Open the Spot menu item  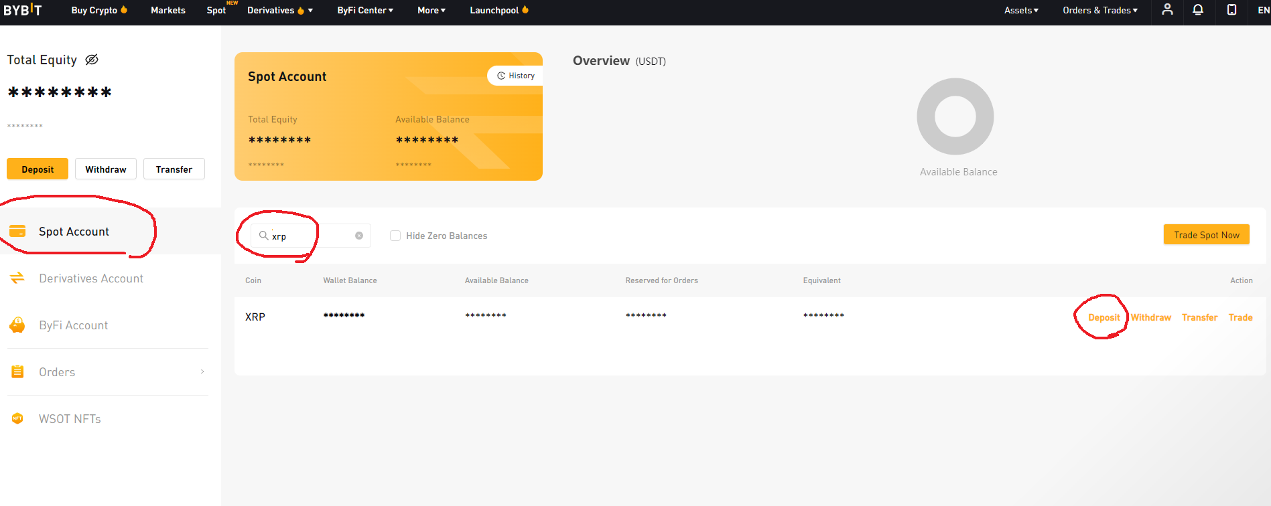point(216,10)
